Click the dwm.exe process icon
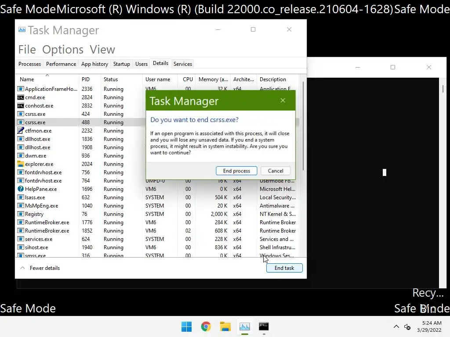The height and width of the screenshot is (337, 450). [20, 156]
